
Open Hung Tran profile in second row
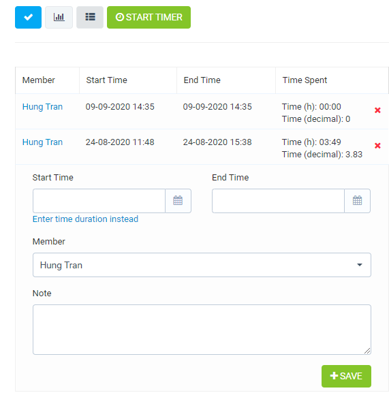click(x=42, y=142)
